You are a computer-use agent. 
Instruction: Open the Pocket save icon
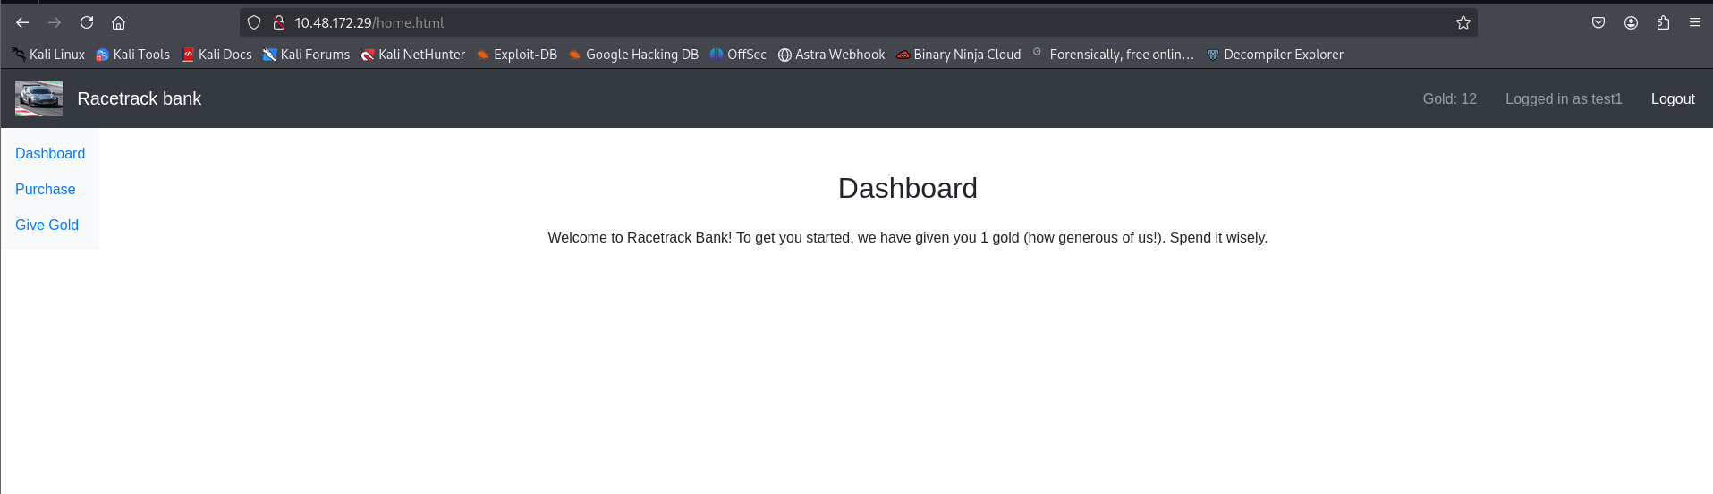(1598, 22)
